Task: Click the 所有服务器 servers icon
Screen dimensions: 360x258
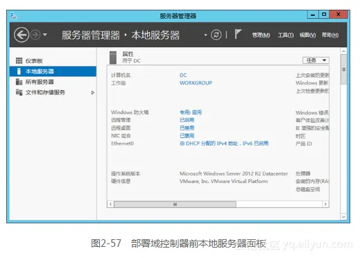Action: coord(19,82)
